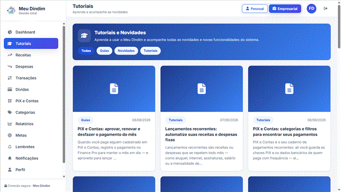
Task: Click the Meu Dindim brand name
Action: pyautogui.click(x=32, y=9)
